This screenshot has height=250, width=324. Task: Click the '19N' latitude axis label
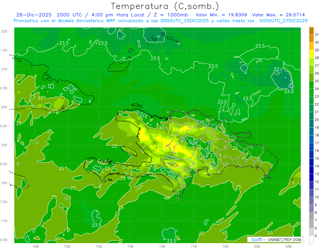coord(5,145)
